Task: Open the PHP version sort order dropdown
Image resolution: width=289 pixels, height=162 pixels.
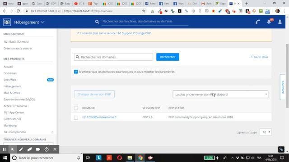Action: [x=220, y=94]
